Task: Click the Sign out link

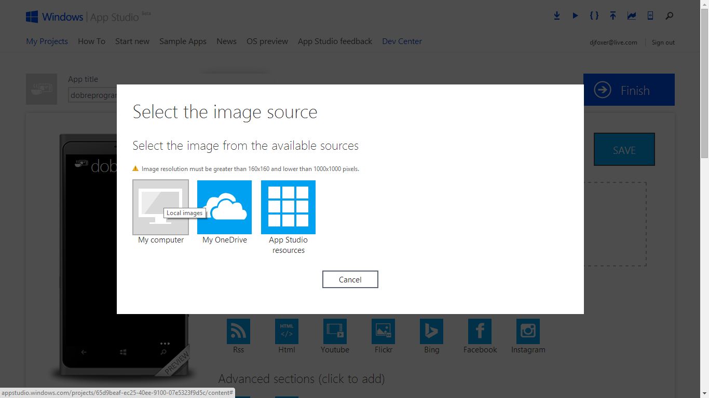Action: [x=663, y=42]
